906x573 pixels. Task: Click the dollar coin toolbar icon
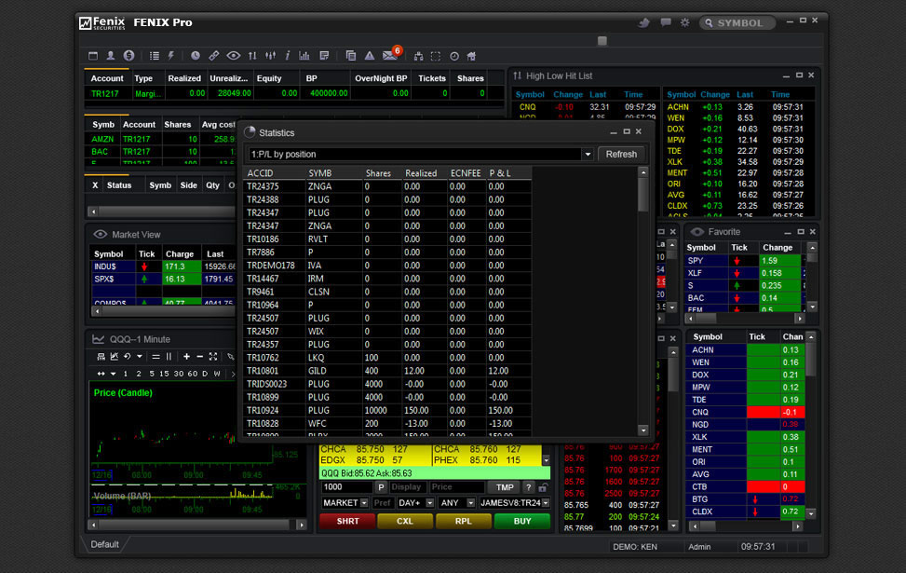pyautogui.click(x=128, y=56)
